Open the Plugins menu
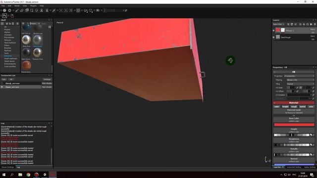This screenshot has width=317, height=178. click(x=33, y=6)
